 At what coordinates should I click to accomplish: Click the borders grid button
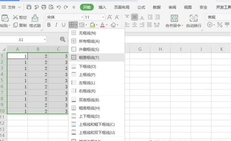72,25
